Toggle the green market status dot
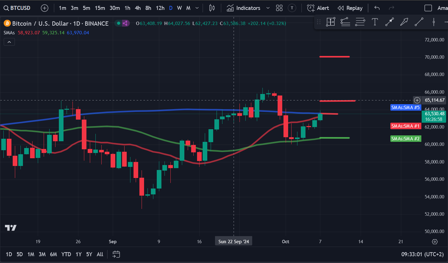This screenshot has height=263, width=448. [118, 23]
